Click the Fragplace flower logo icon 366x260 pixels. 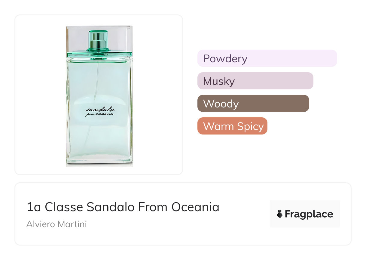280,214
